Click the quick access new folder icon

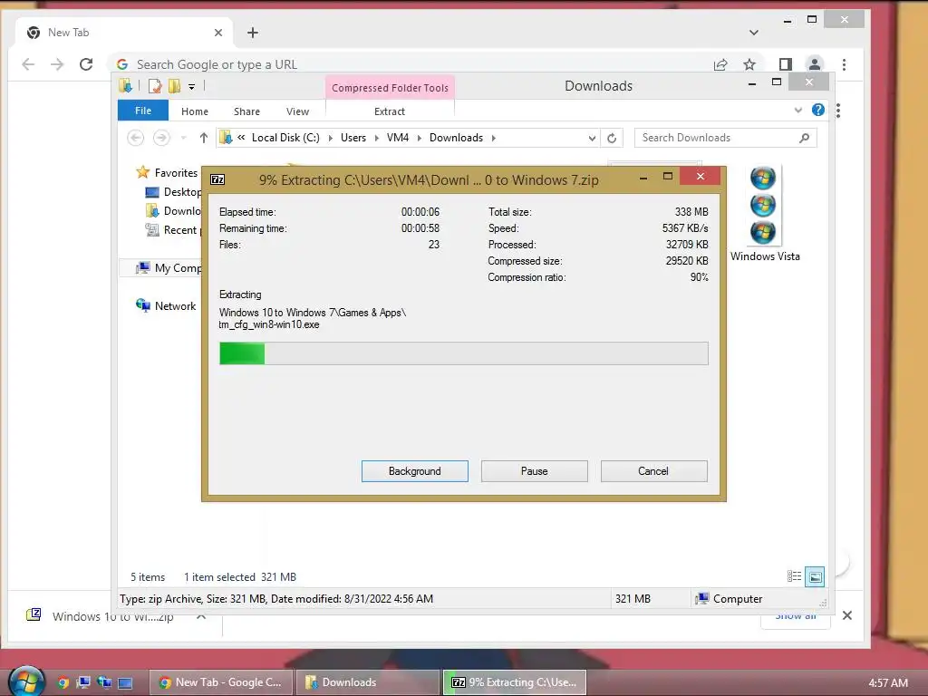click(174, 86)
